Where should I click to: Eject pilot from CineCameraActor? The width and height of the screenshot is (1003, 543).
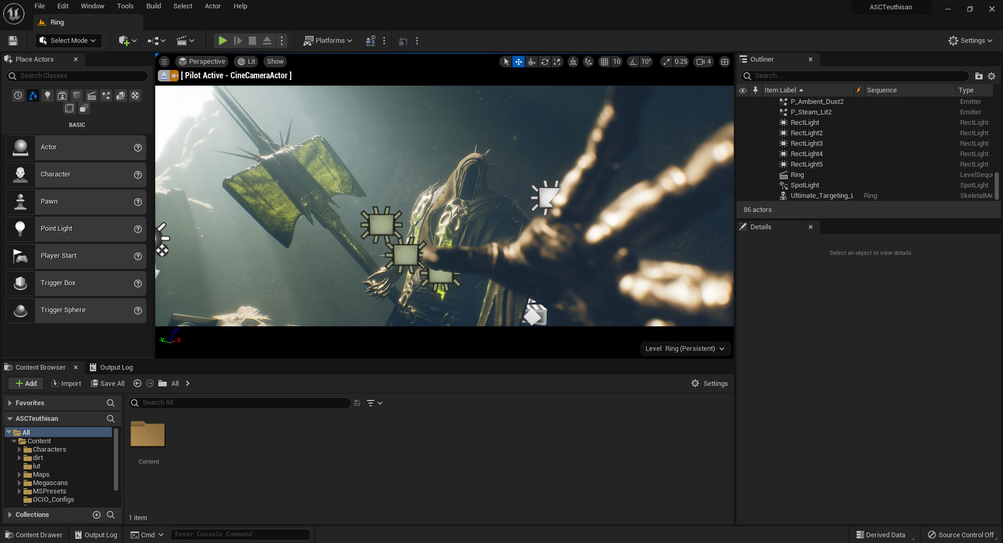tap(164, 76)
